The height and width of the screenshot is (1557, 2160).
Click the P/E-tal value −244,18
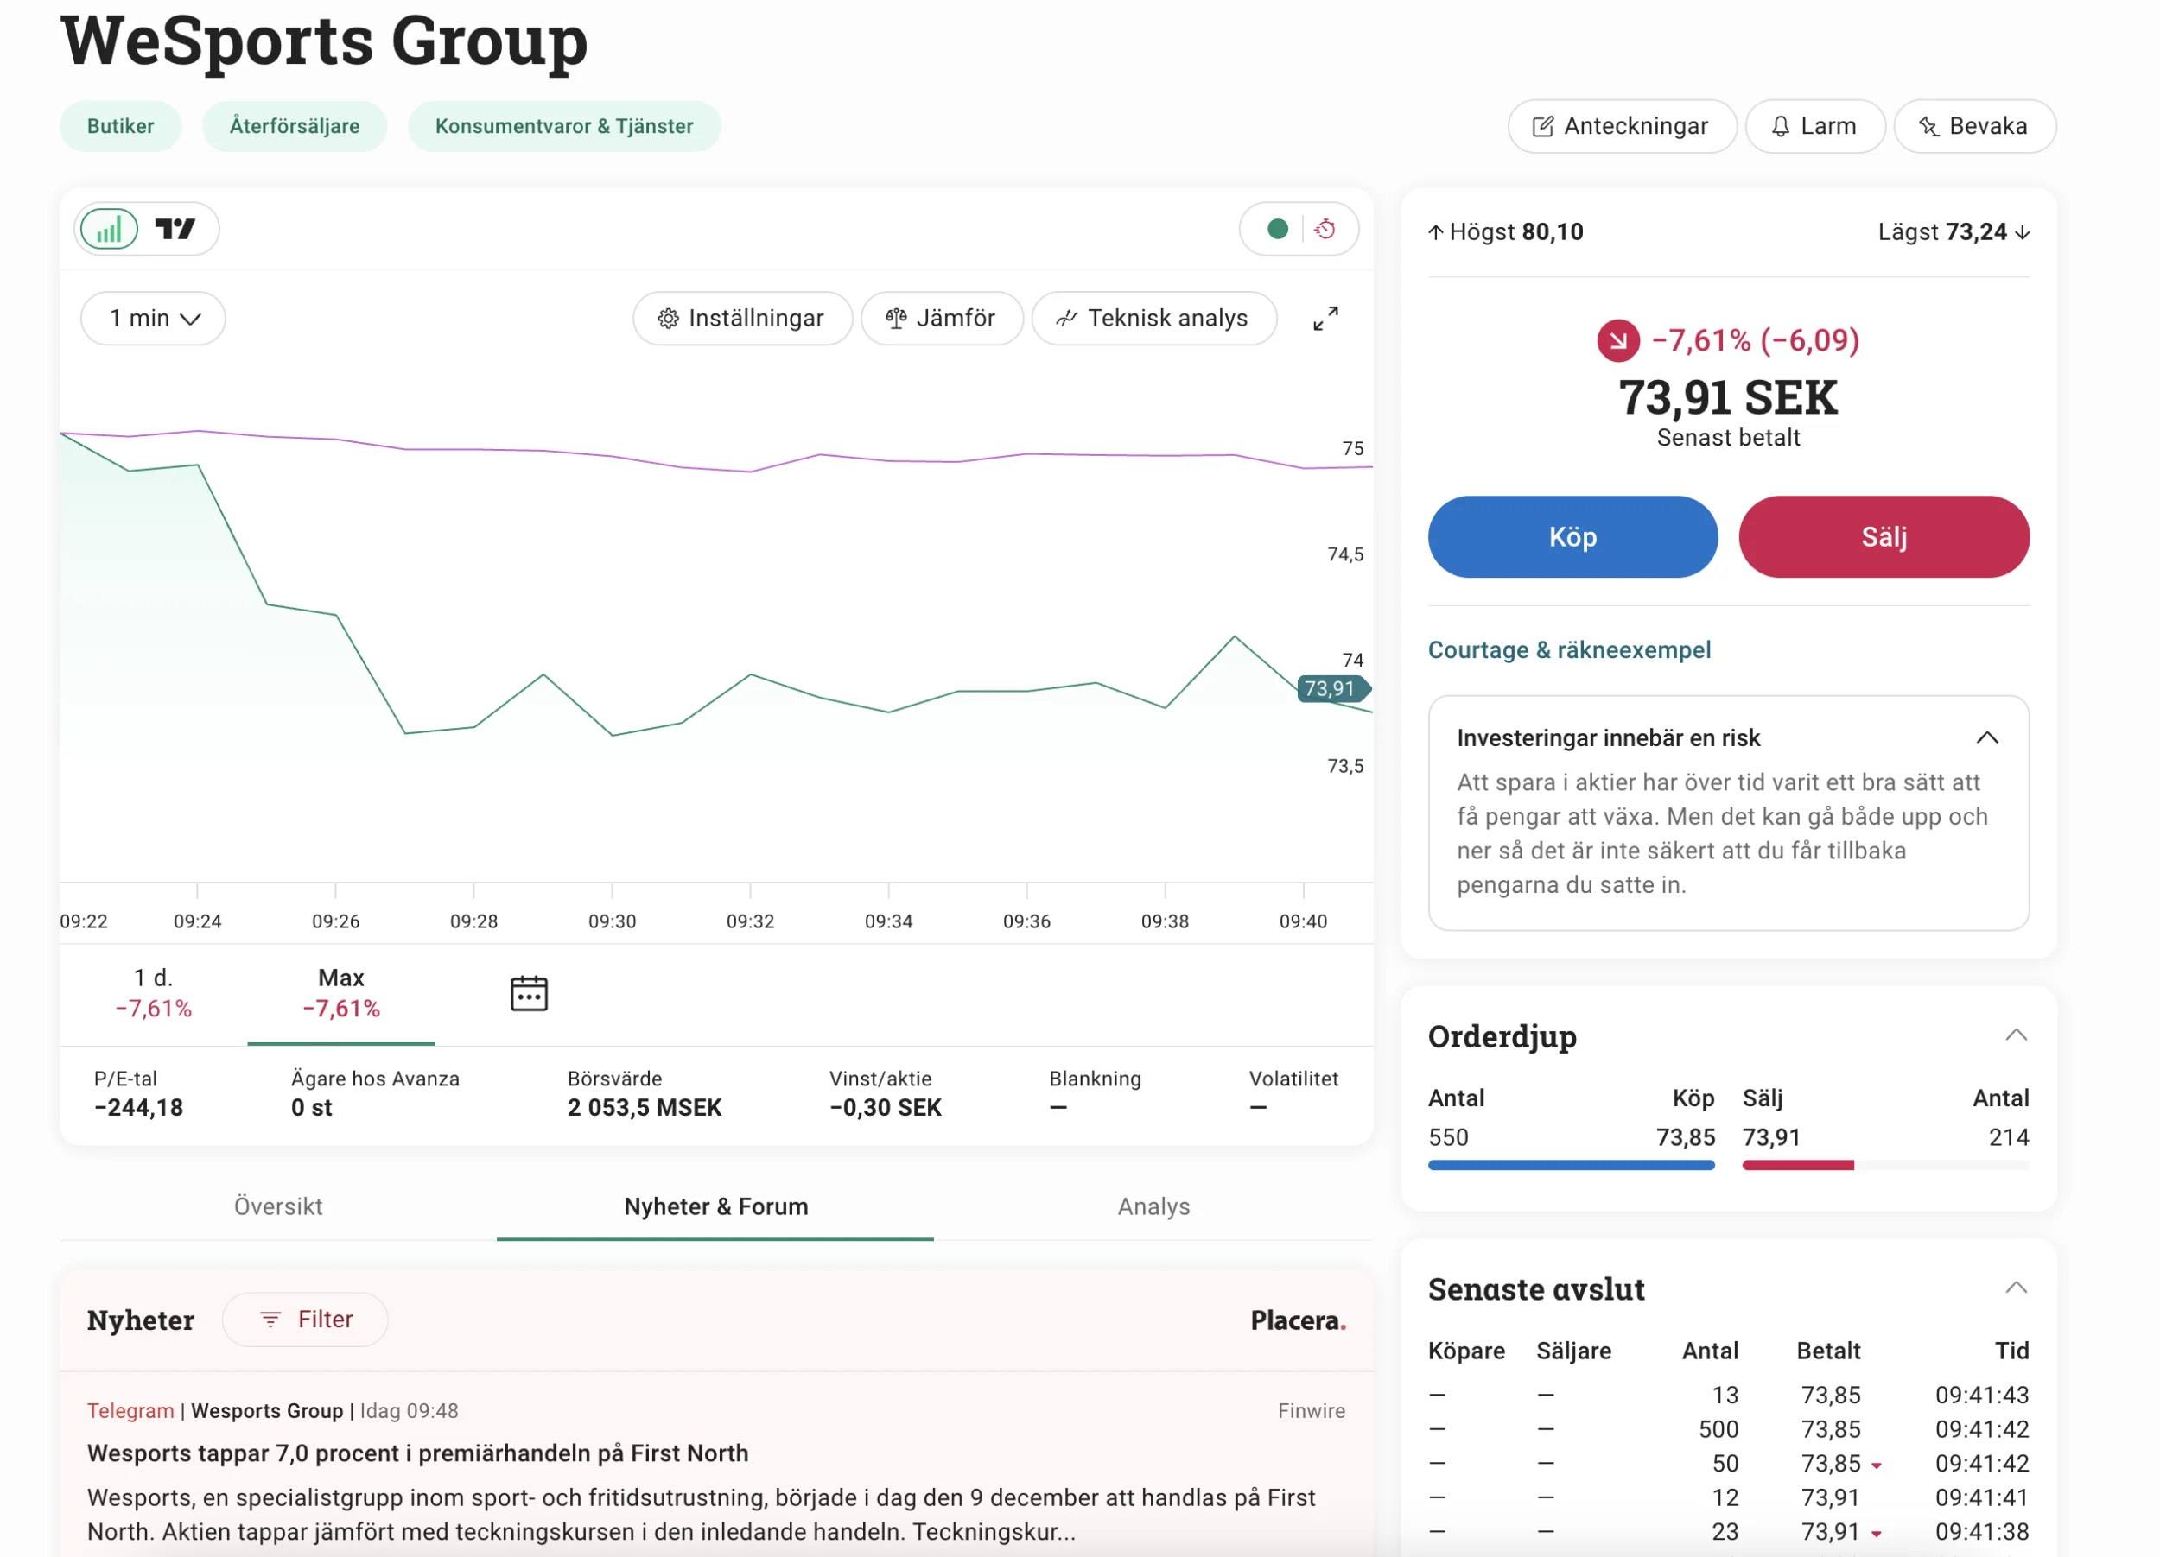(139, 1109)
